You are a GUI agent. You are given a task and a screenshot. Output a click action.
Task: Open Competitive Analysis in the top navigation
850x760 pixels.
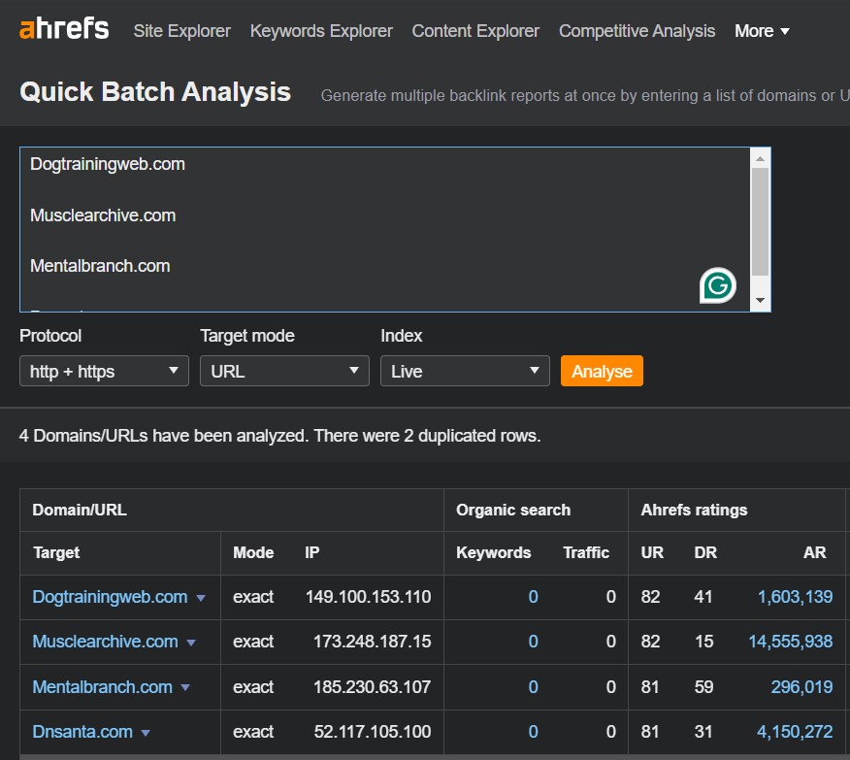coord(637,31)
